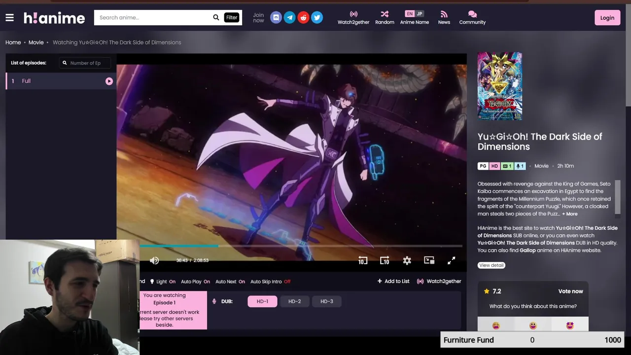
Task: Open the Telegram join icon
Action: click(x=290, y=18)
